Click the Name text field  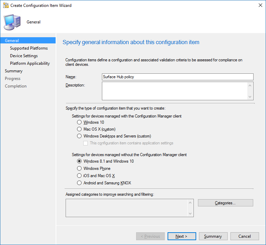coord(178,77)
